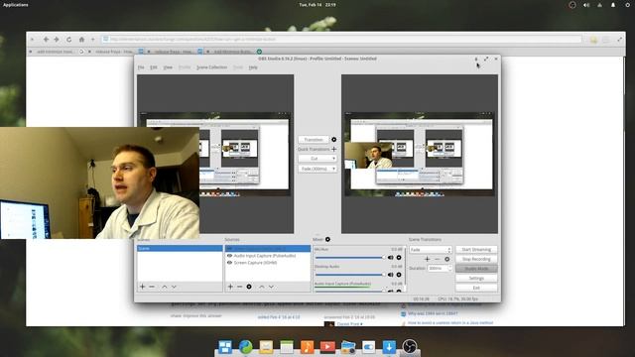
Task: Open clock and date in top panel
Action: point(317,5)
